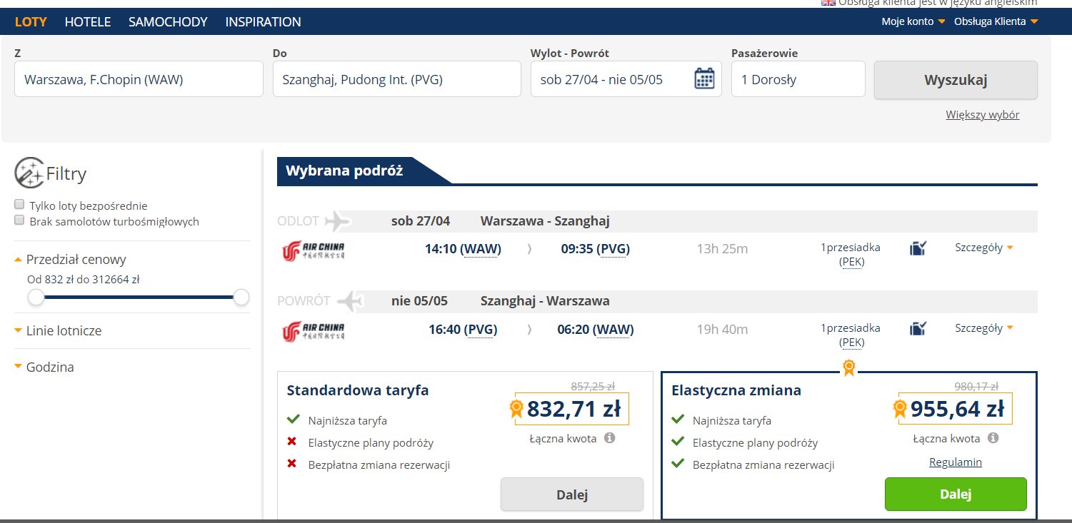Expand the Linie lotnicze filter
The image size is (1072, 523).
pos(58,331)
